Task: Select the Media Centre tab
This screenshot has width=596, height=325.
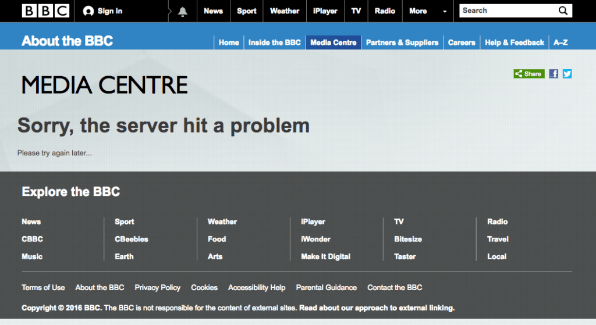Action: [334, 42]
